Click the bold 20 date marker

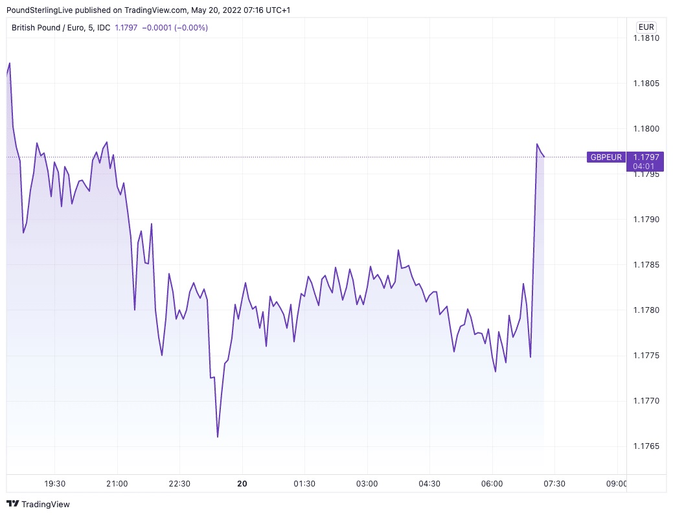tap(242, 484)
